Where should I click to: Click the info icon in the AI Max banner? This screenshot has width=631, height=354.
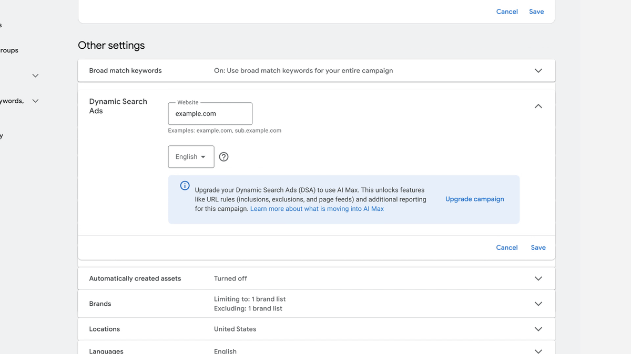pyautogui.click(x=185, y=186)
